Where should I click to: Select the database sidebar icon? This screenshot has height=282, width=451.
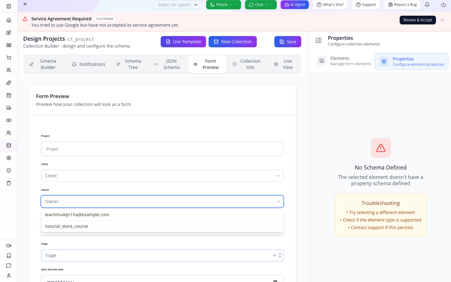[x=9, y=145]
